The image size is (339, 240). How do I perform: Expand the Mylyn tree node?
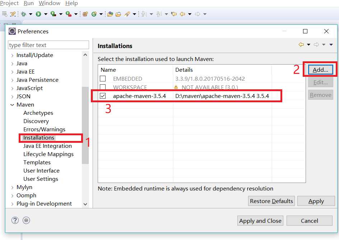click(12, 188)
